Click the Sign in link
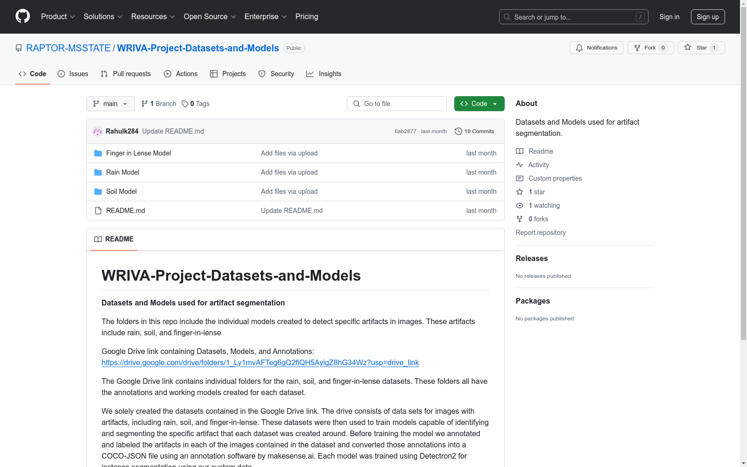Screen dimensions: 747x467 click(x=669, y=17)
